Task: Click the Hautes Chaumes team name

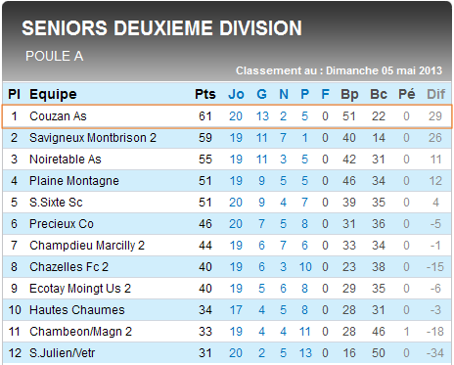Action: (77, 310)
